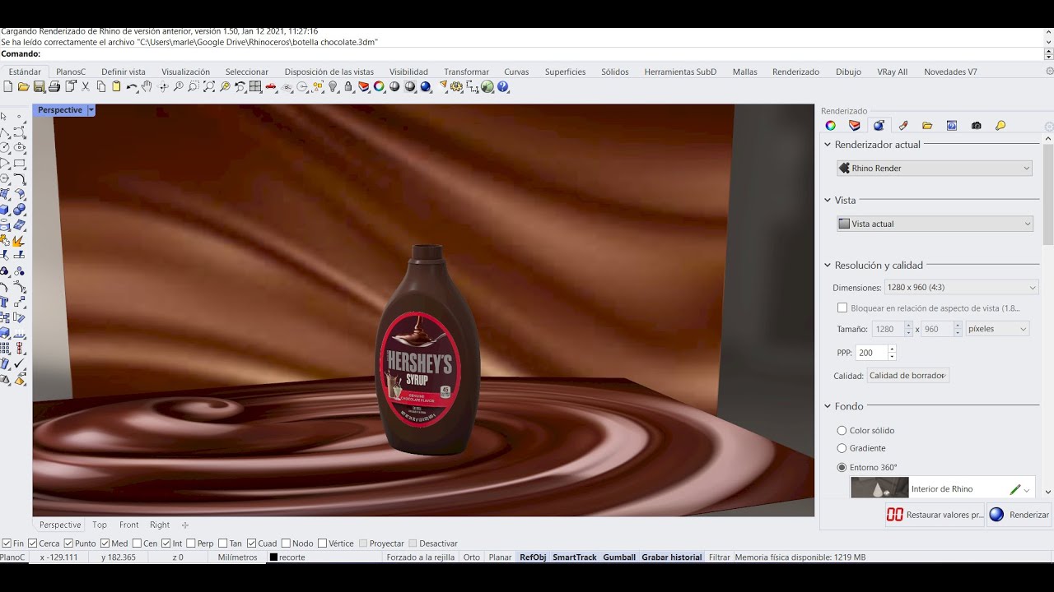This screenshot has width=1054, height=592.
Task: Open the Libraries folder panel tab
Action: click(x=927, y=126)
